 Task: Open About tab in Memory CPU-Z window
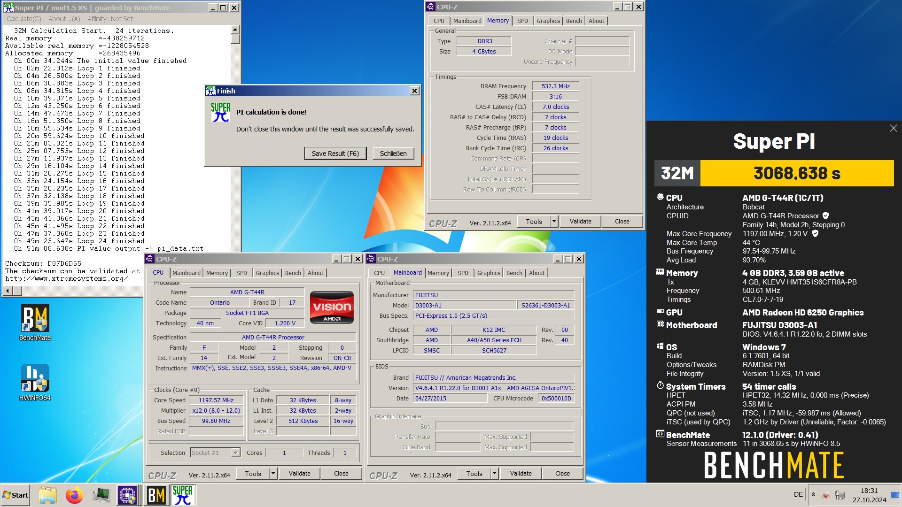(x=596, y=21)
